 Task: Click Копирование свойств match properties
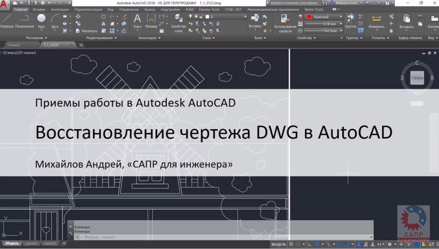285,23
